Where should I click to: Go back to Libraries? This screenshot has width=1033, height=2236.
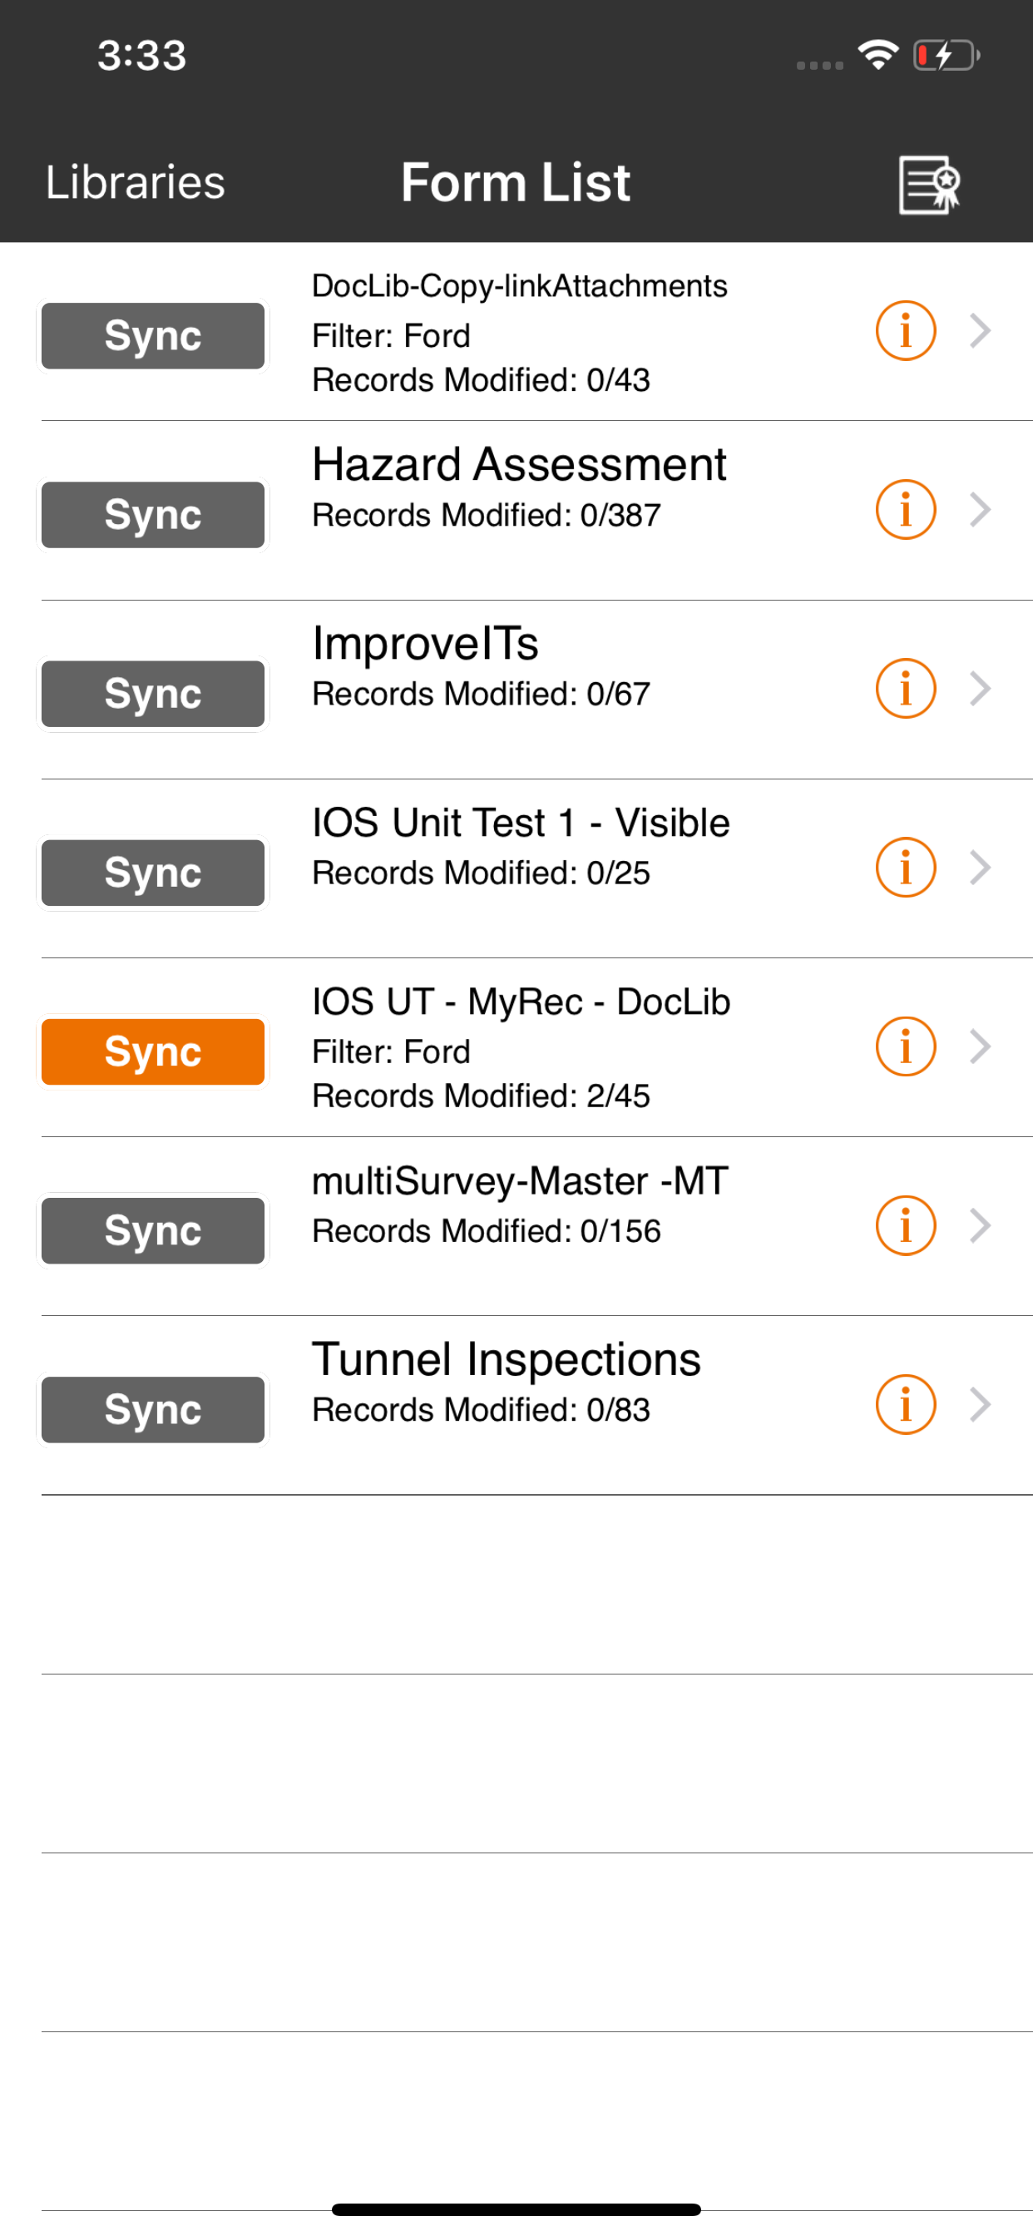point(136,182)
